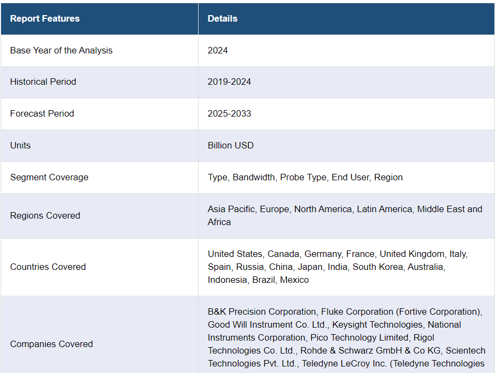Select the Units label cell
Screen dimensions: 496x373
tap(21, 145)
